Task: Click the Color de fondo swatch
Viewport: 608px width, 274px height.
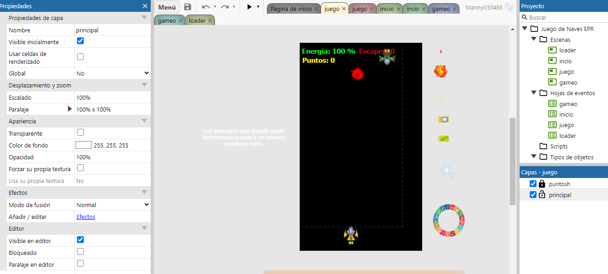Action: [83, 145]
